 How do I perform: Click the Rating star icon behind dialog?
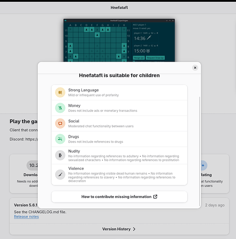point(204,165)
